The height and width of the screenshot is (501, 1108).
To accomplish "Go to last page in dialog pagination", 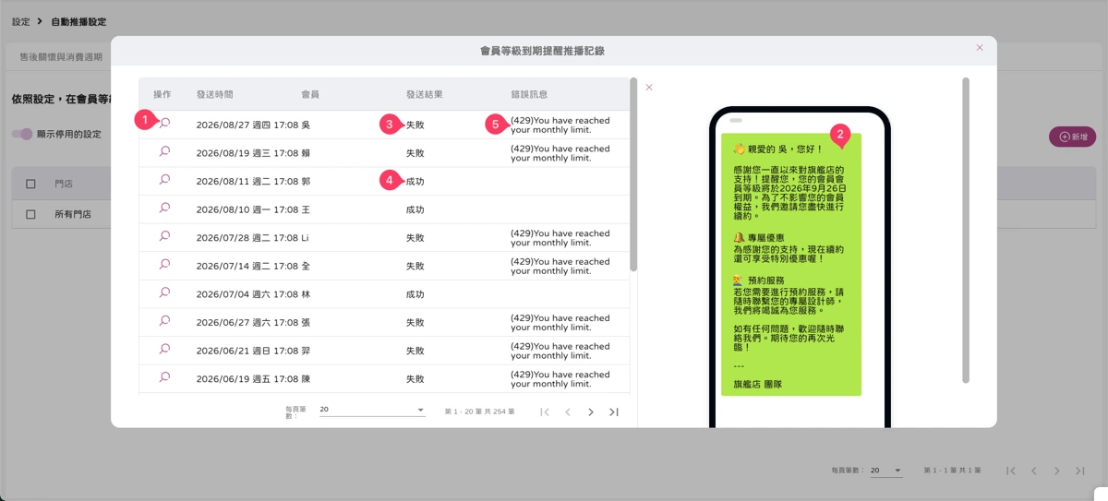I will tap(614, 412).
